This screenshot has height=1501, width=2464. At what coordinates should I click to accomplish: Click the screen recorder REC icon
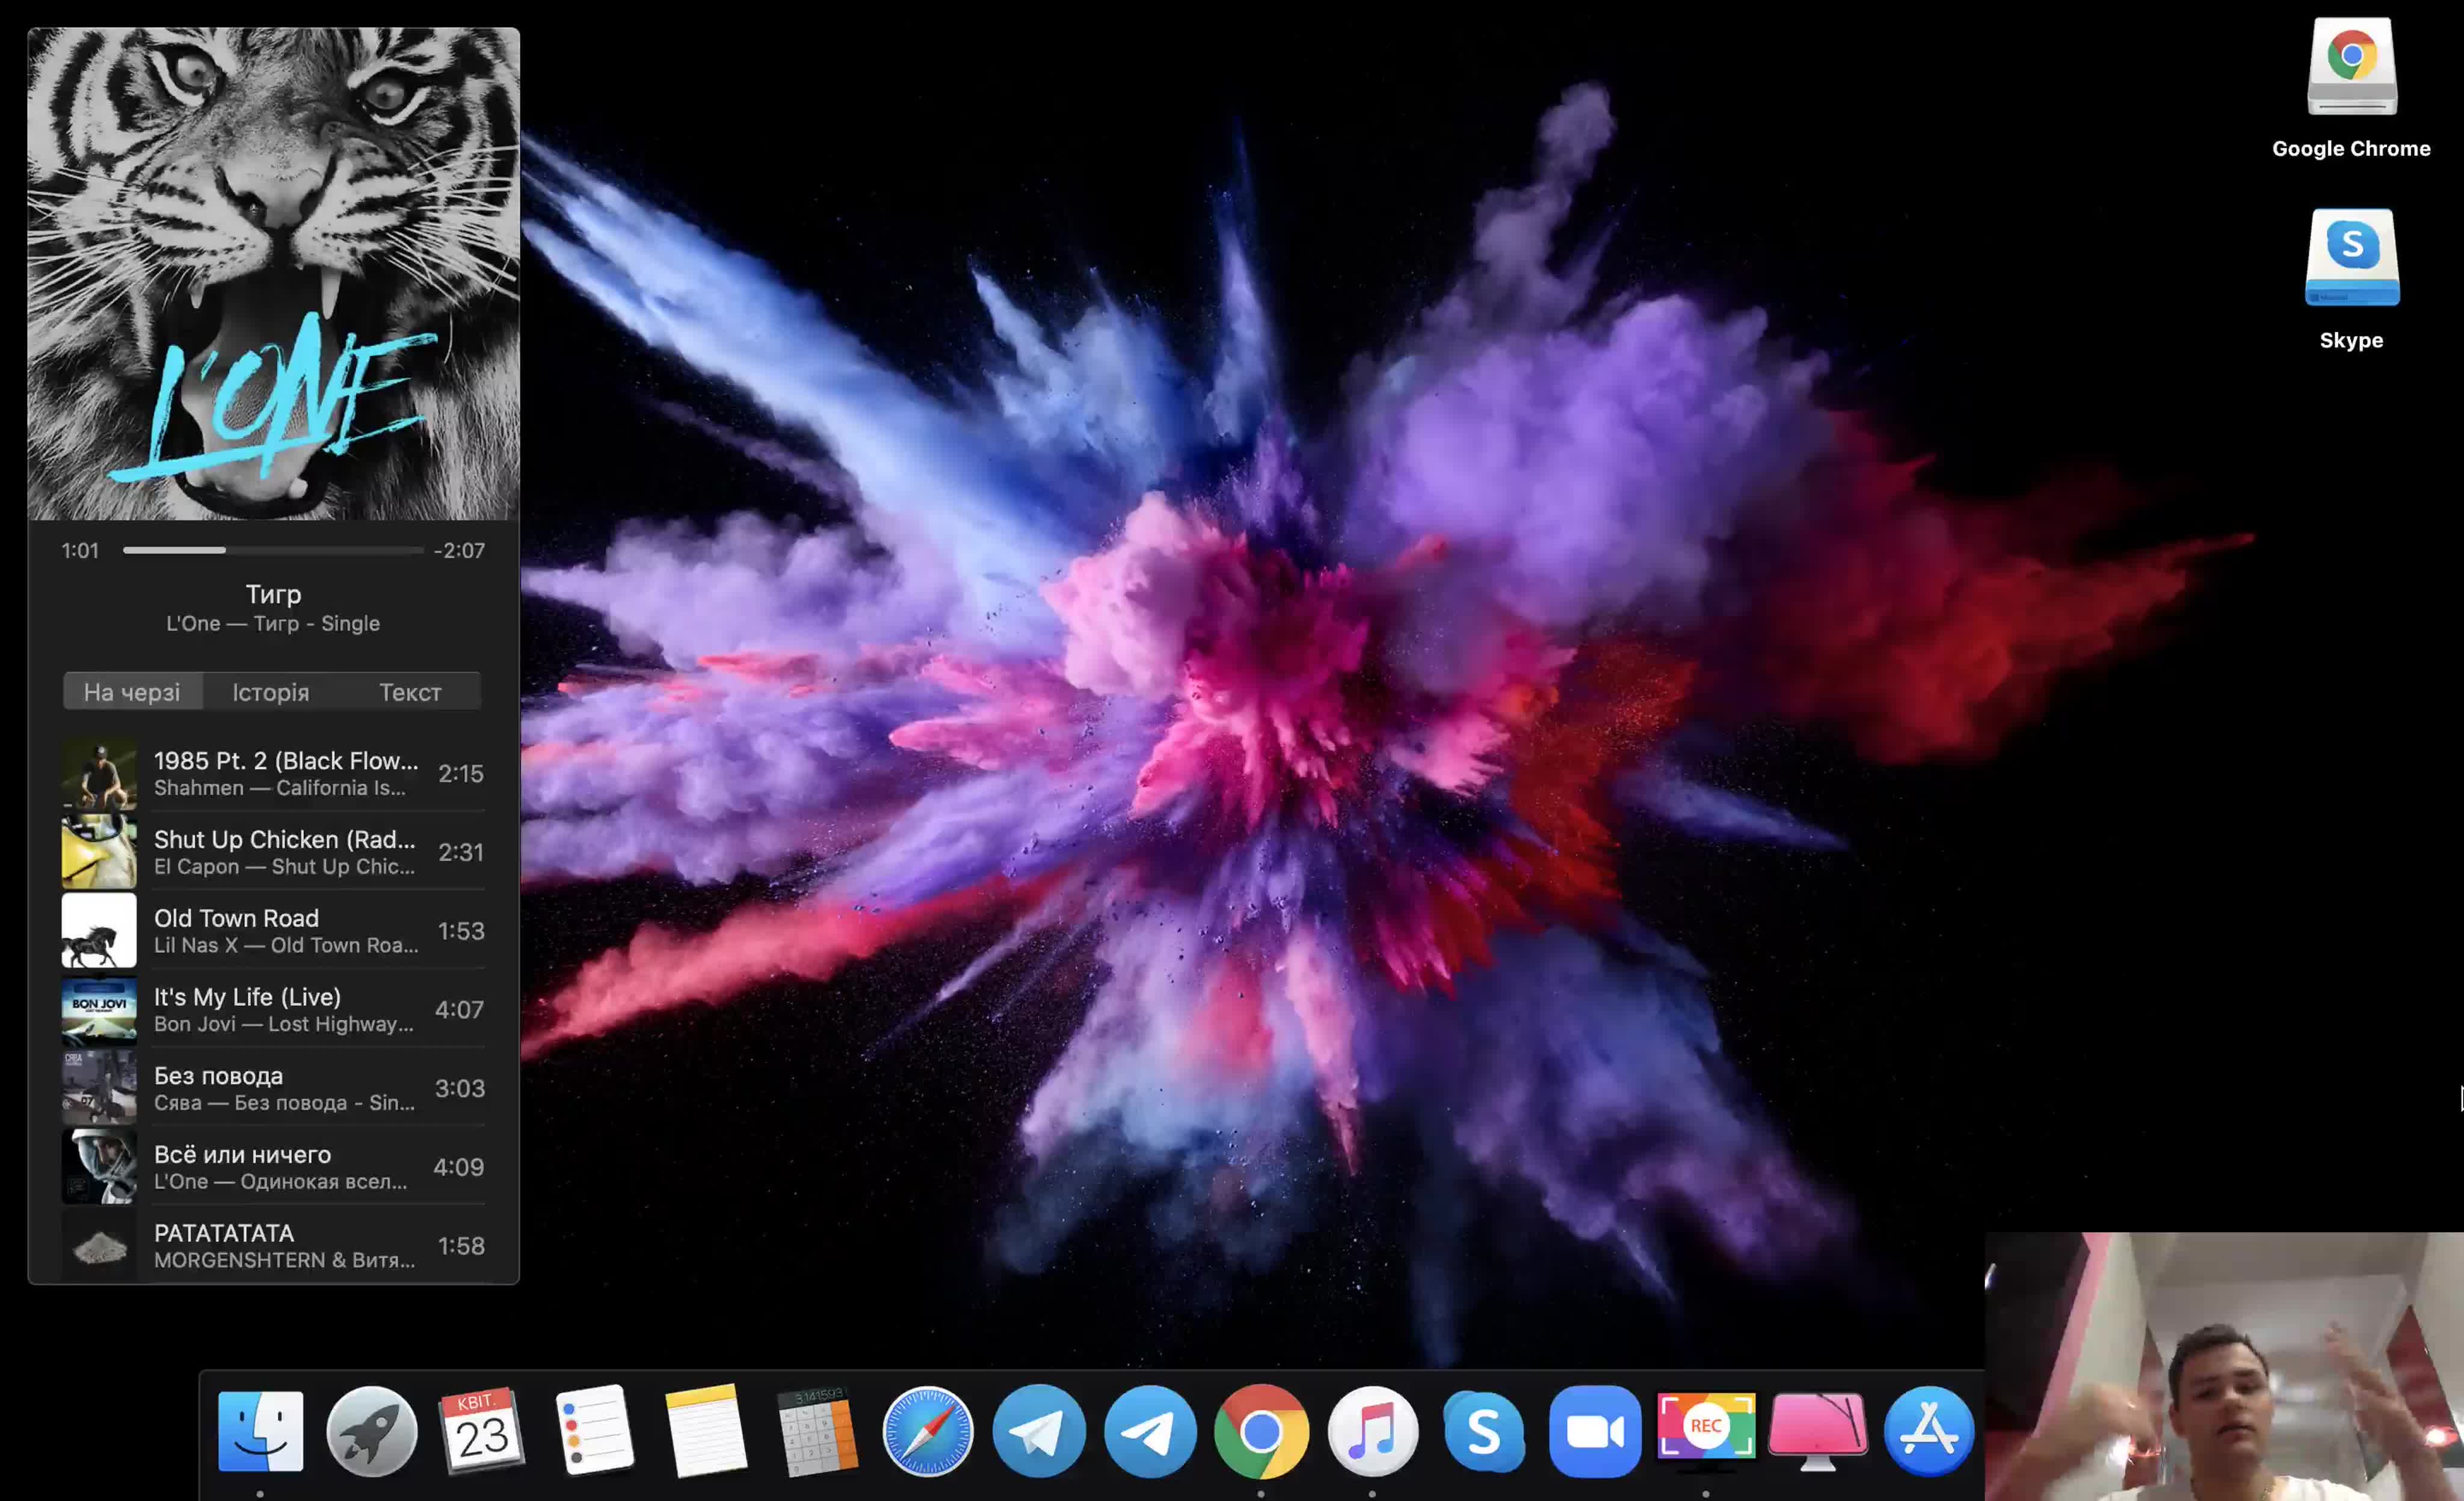[x=1706, y=1427]
